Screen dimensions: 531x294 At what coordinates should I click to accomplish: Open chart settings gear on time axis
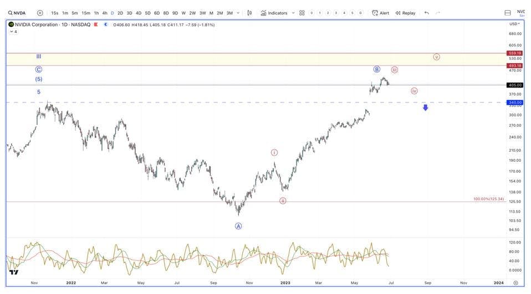pos(516,283)
